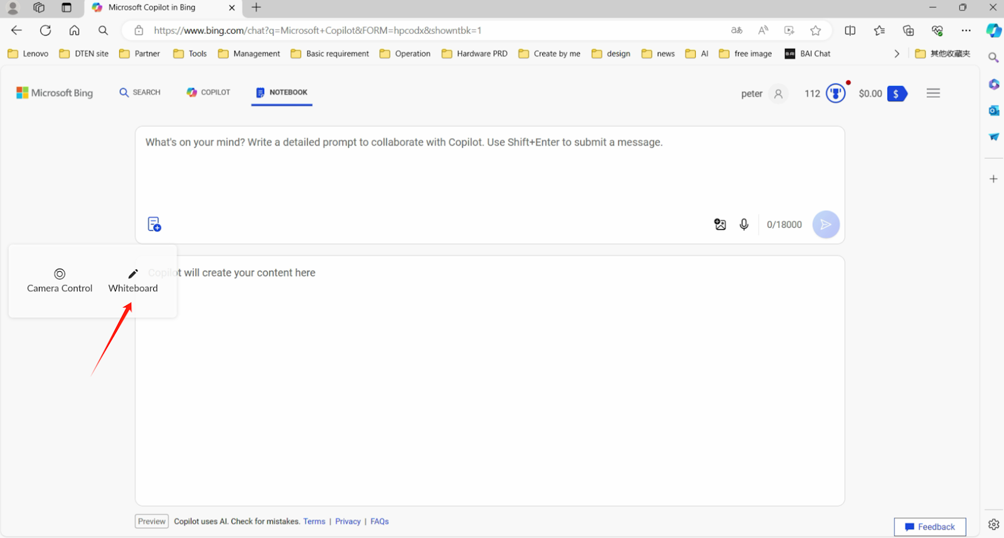Viewport: 1004px width, 538px height.
Task: Click the browser workspaces icon
Action: (39, 8)
